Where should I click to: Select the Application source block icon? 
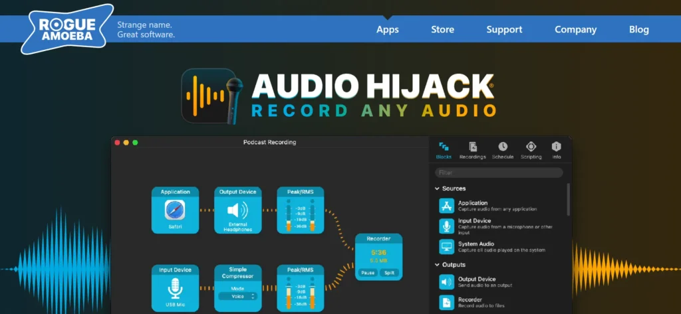tap(446, 206)
